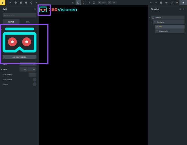Preview page with the eye icon
The height and width of the screenshot is (145, 187).
(x=177, y=3)
